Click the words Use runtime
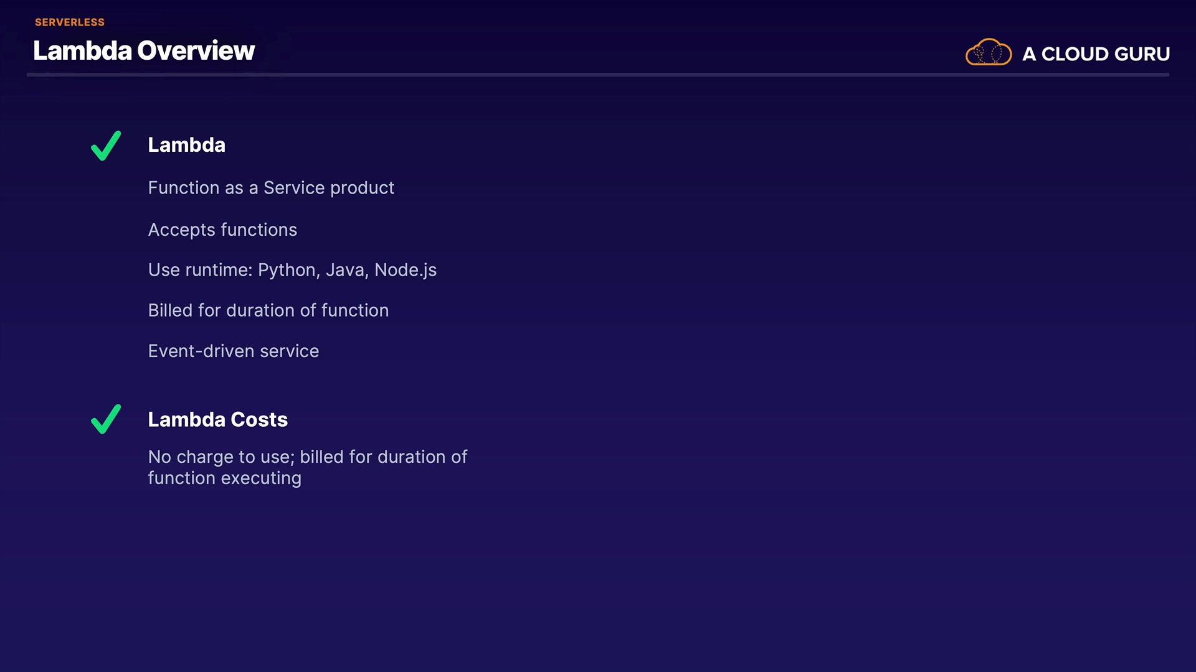The width and height of the screenshot is (1196, 672). pos(199,270)
